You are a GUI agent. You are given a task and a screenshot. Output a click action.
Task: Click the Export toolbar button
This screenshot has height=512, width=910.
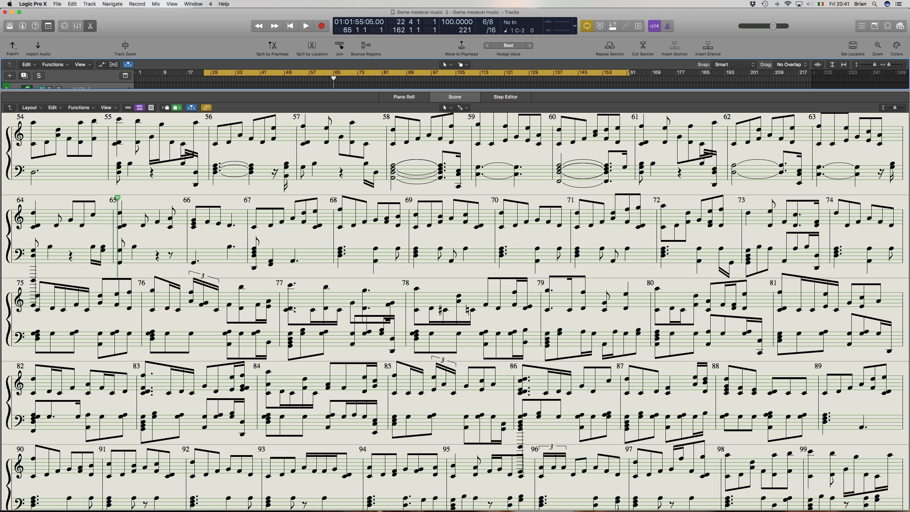pos(12,48)
